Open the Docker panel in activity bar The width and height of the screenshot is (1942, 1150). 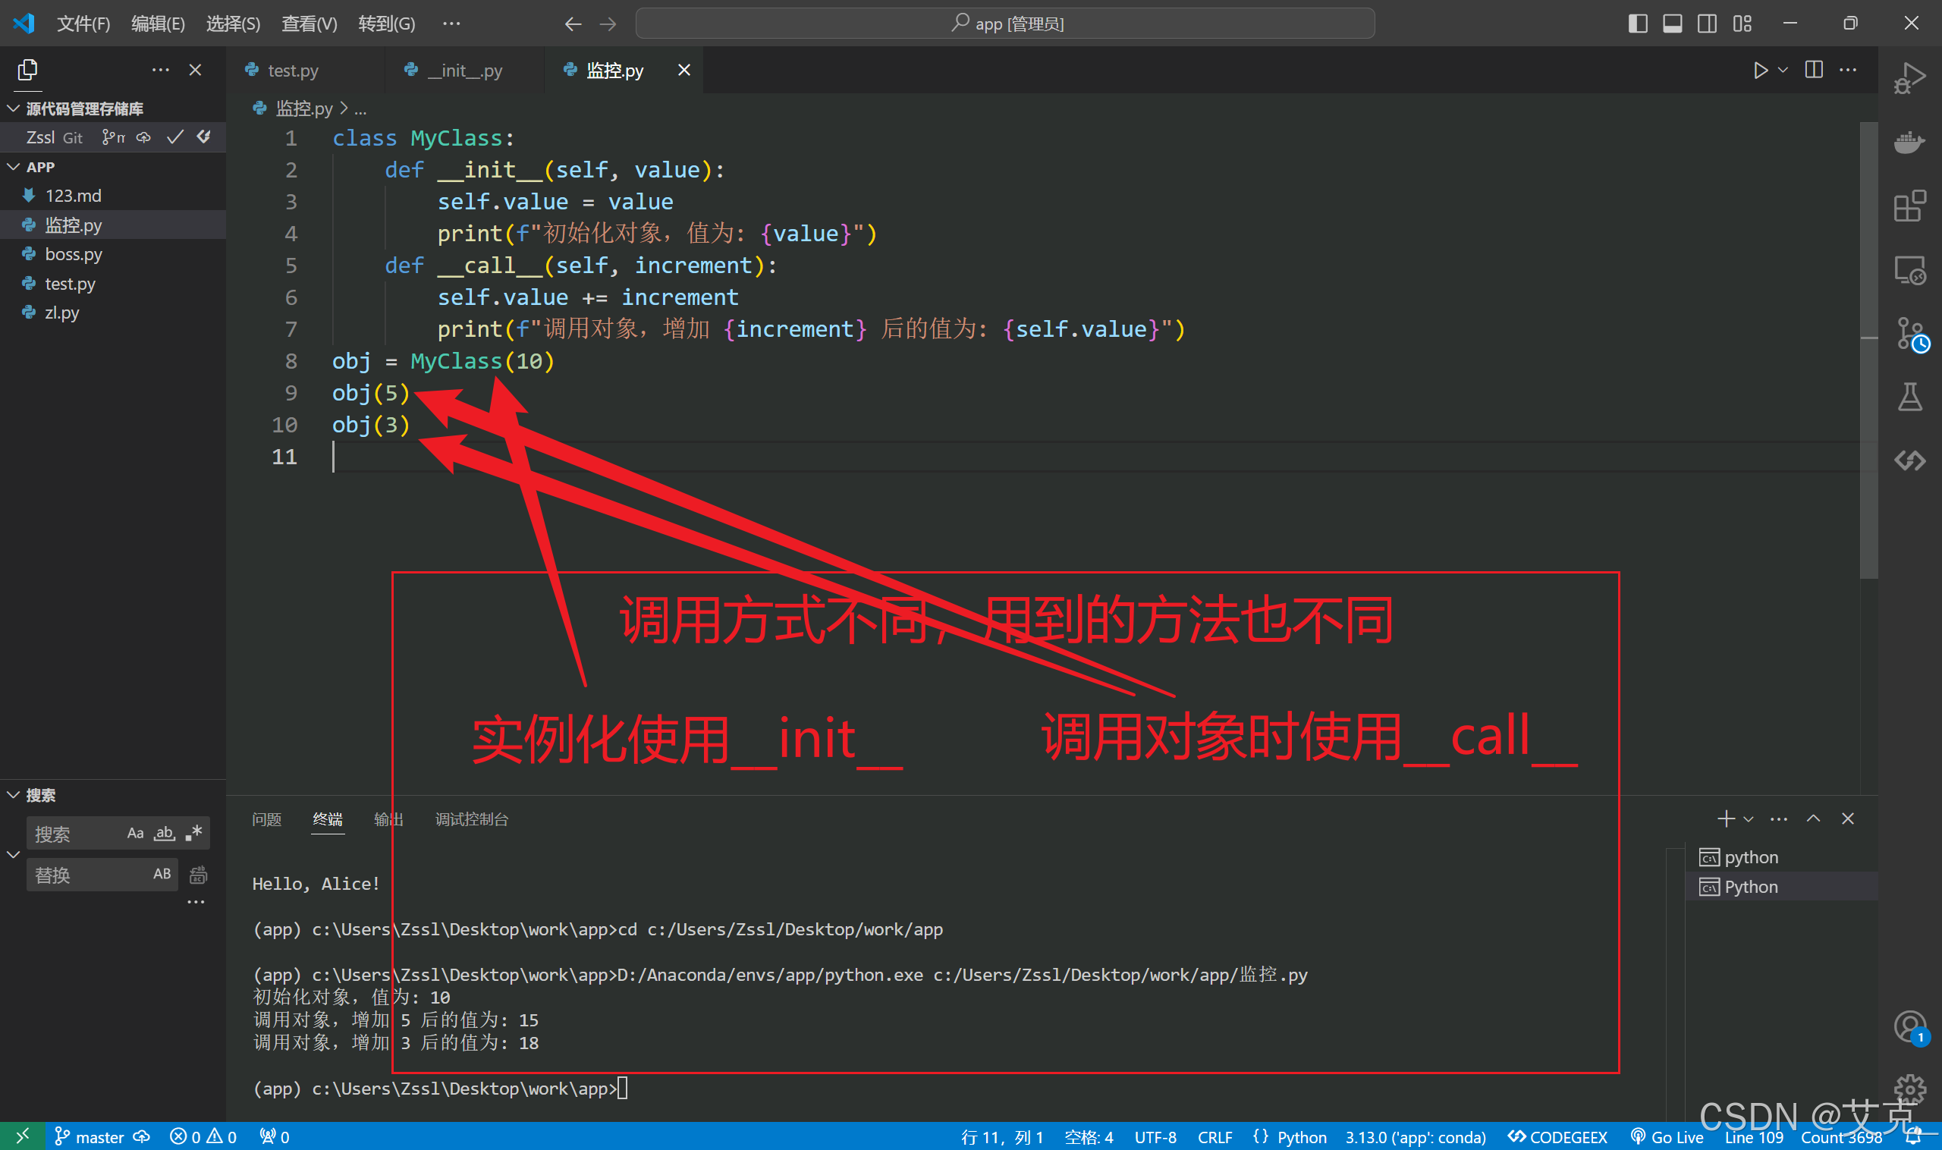(1909, 143)
